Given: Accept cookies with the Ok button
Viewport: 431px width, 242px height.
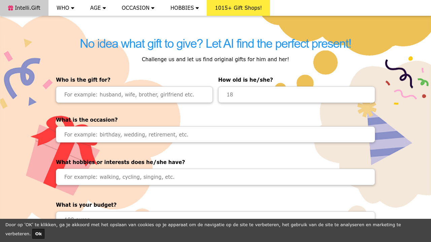Looking at the screenshot, I should tap(38, 234).
